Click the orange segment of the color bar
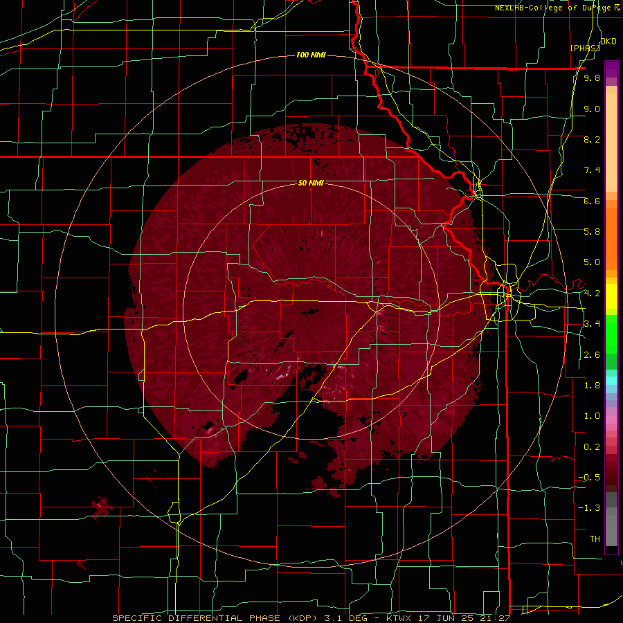The height and width of the screenshot is (623, 623). pos(611,237)
